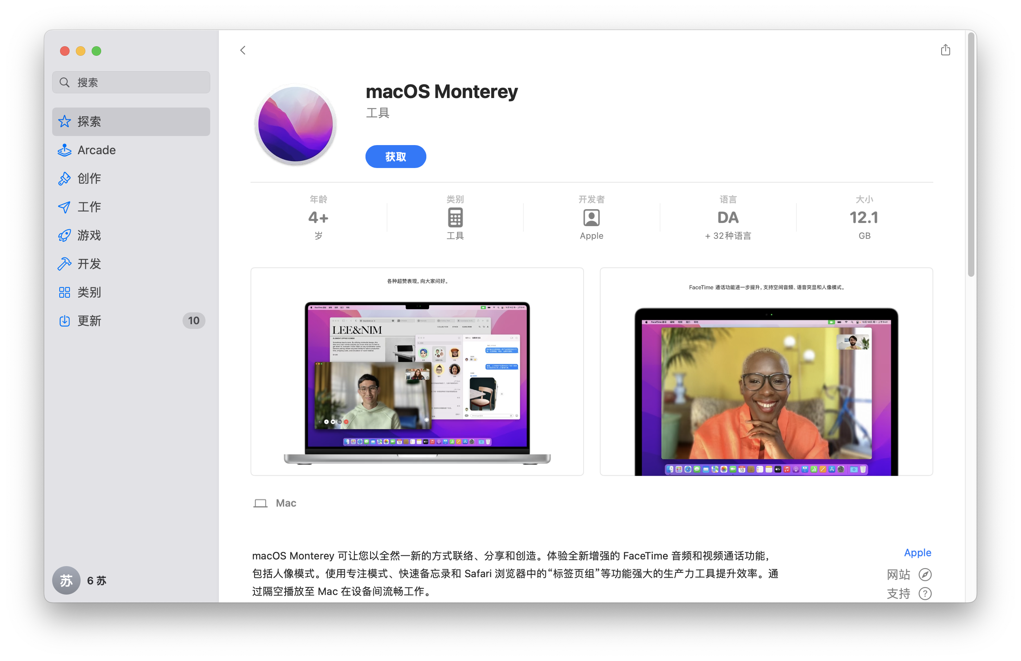Click the hammer icon for 开发
Viewport: 1021px width, 661px height.
point(64,264)
